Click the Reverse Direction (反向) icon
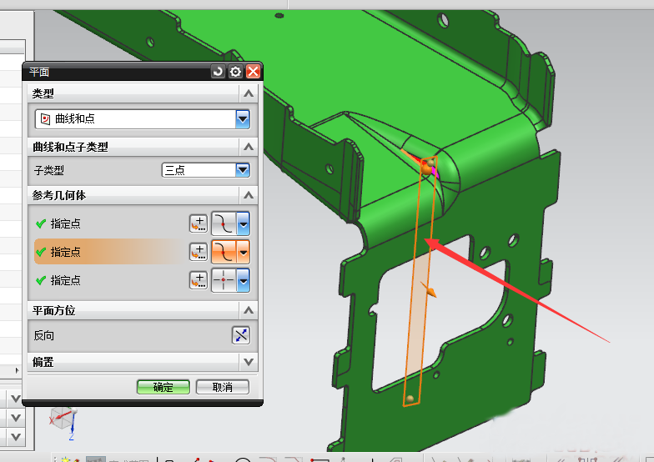This screenshot has height=462, width=654. pyautogui.click(x=240, y=335)
